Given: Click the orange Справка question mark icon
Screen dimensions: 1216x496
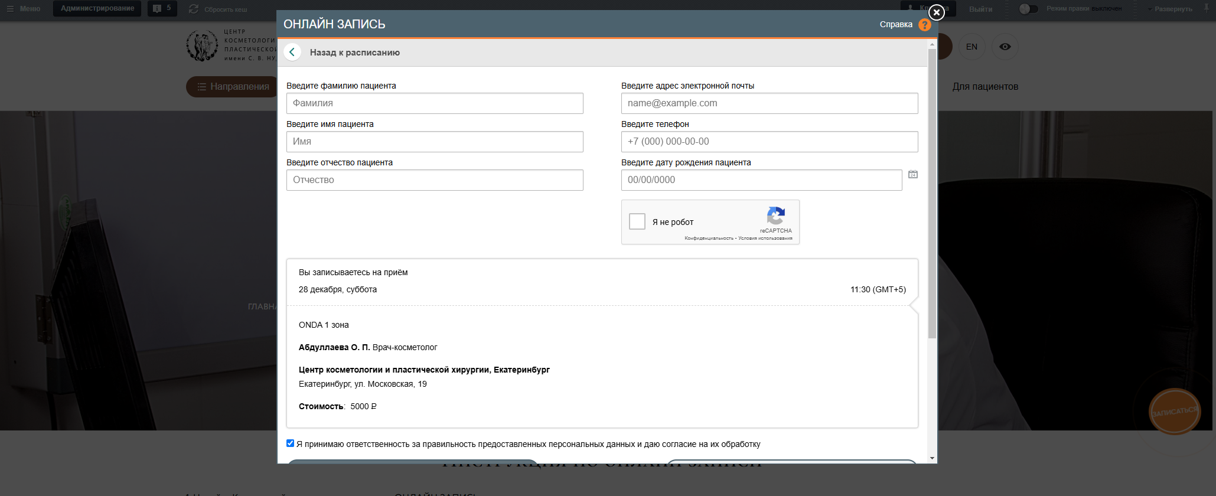Looking at the screenshot, I should [925, 25].
